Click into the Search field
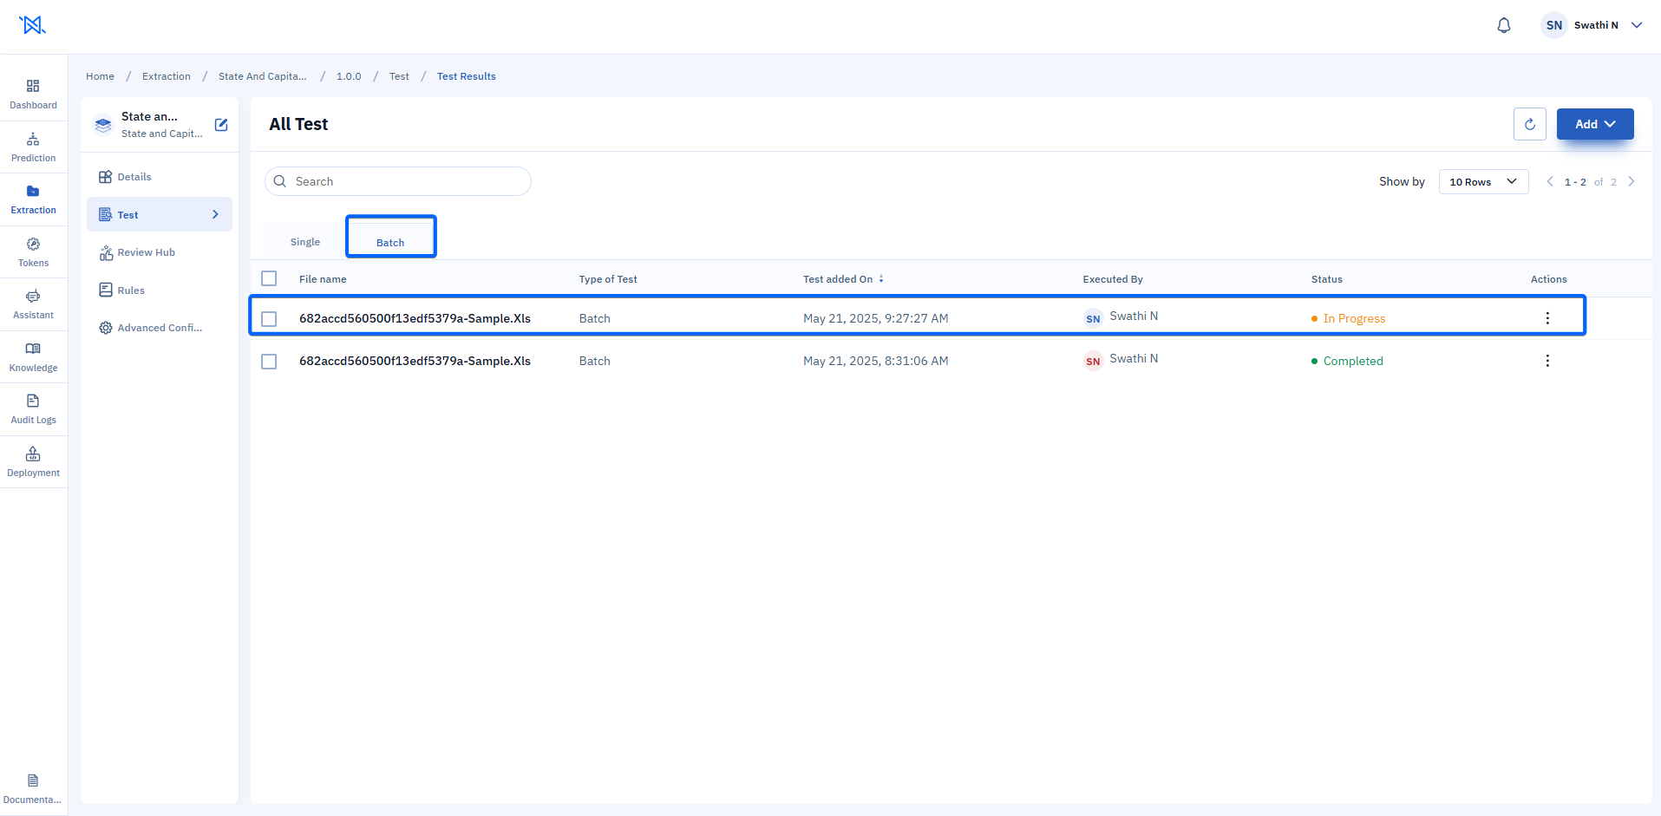 point(398,181)
